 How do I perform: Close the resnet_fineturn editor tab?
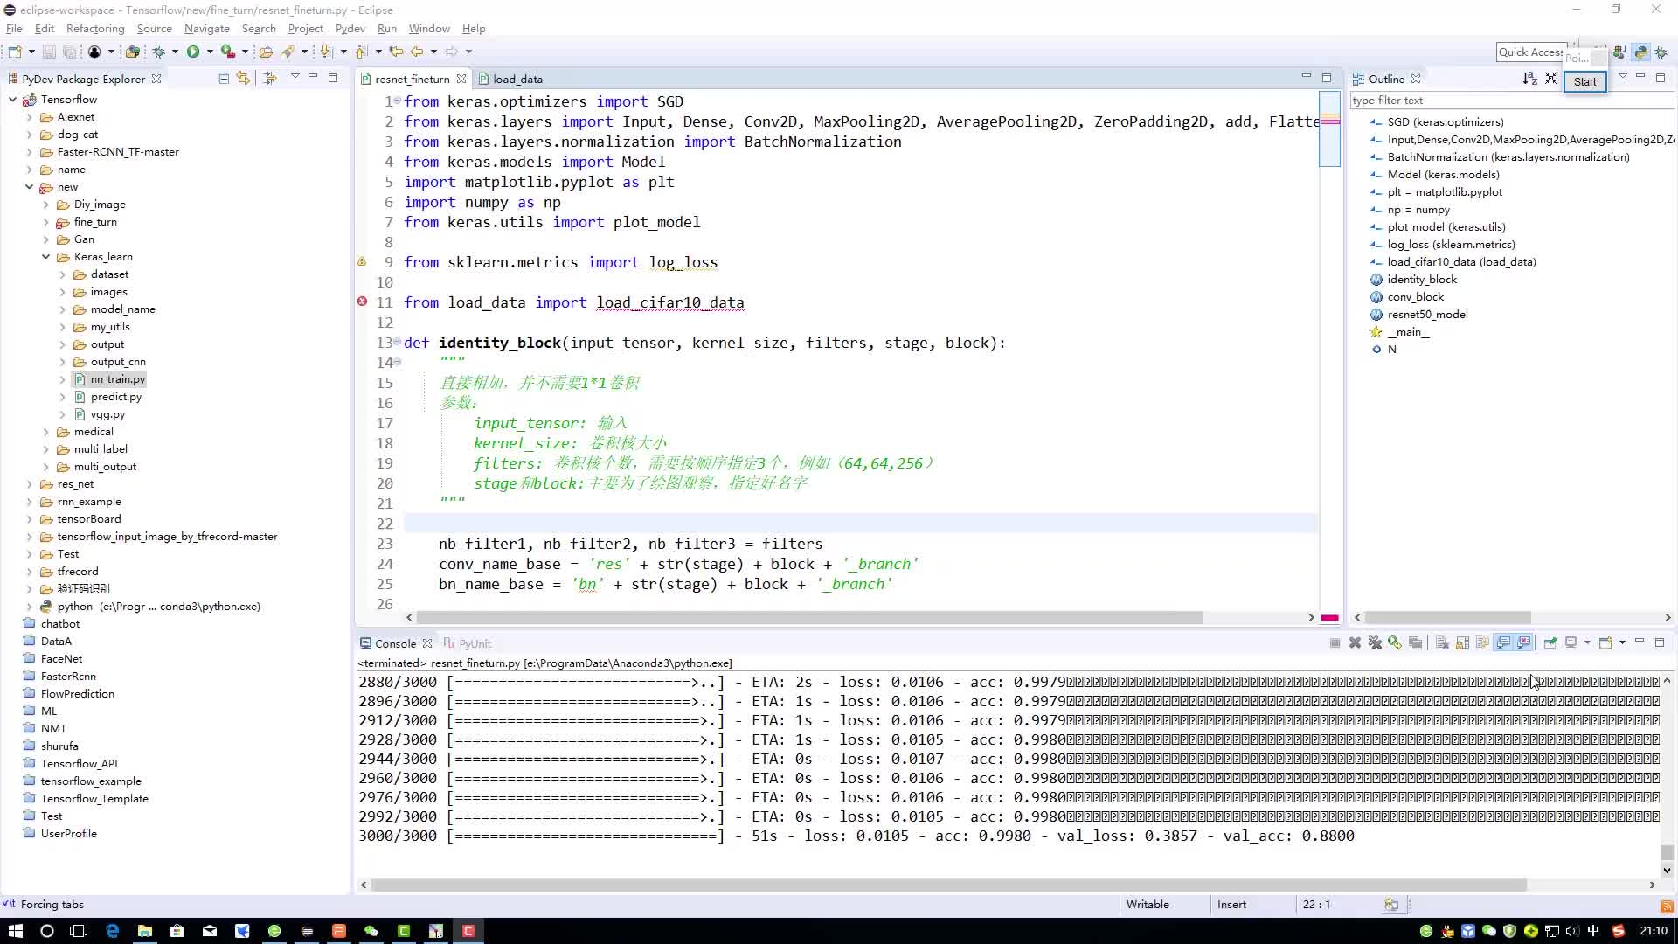click(x=461, y=79)
